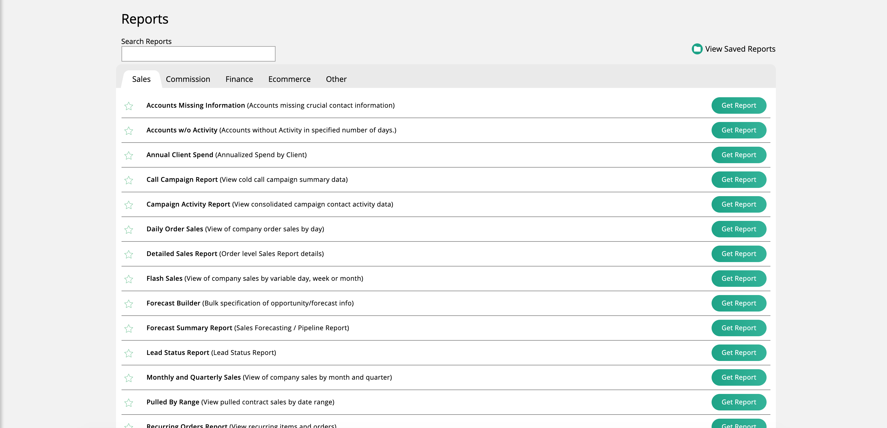The height and width of the screenshot is (428, 887).
Task: Get Report for Flash Sales
Action: pos(739,279)
